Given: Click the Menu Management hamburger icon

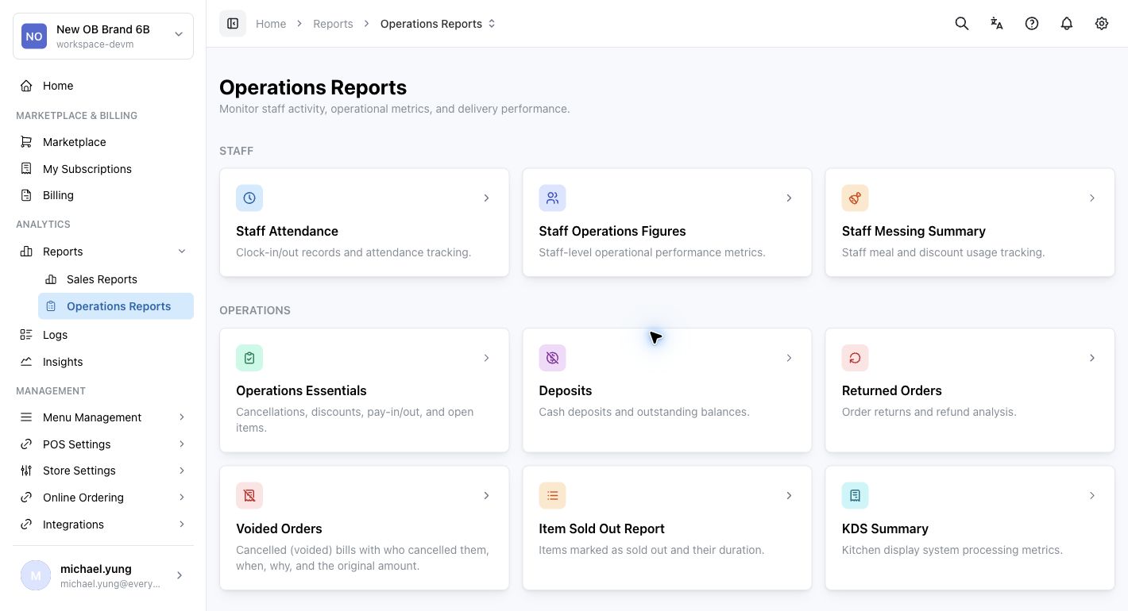Looking at the screenshot, I should (x=26, y=417).
